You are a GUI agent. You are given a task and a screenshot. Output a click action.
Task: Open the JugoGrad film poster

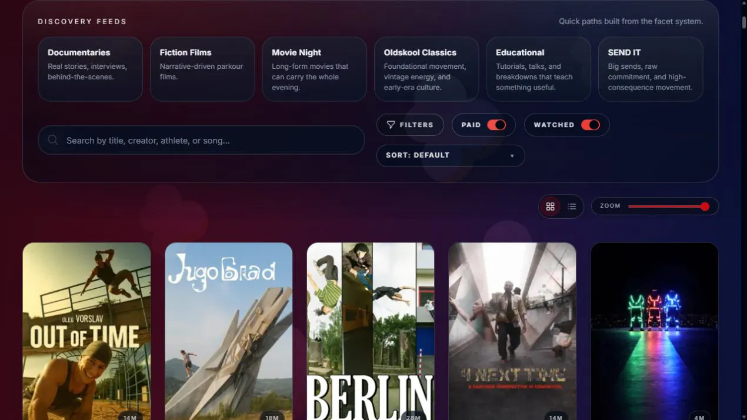[229, 331]
